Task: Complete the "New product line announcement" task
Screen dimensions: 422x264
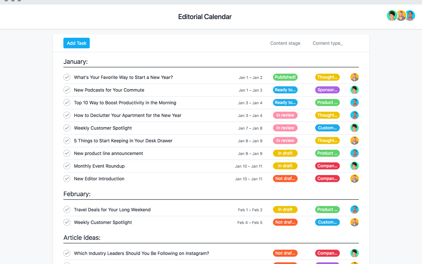Action: pos(67,153)
